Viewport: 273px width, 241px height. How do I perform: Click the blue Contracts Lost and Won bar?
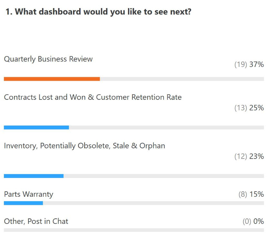[x=37, y=128]
